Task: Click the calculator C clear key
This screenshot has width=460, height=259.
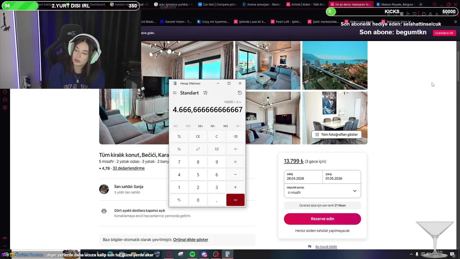Action: pos(217,136)
